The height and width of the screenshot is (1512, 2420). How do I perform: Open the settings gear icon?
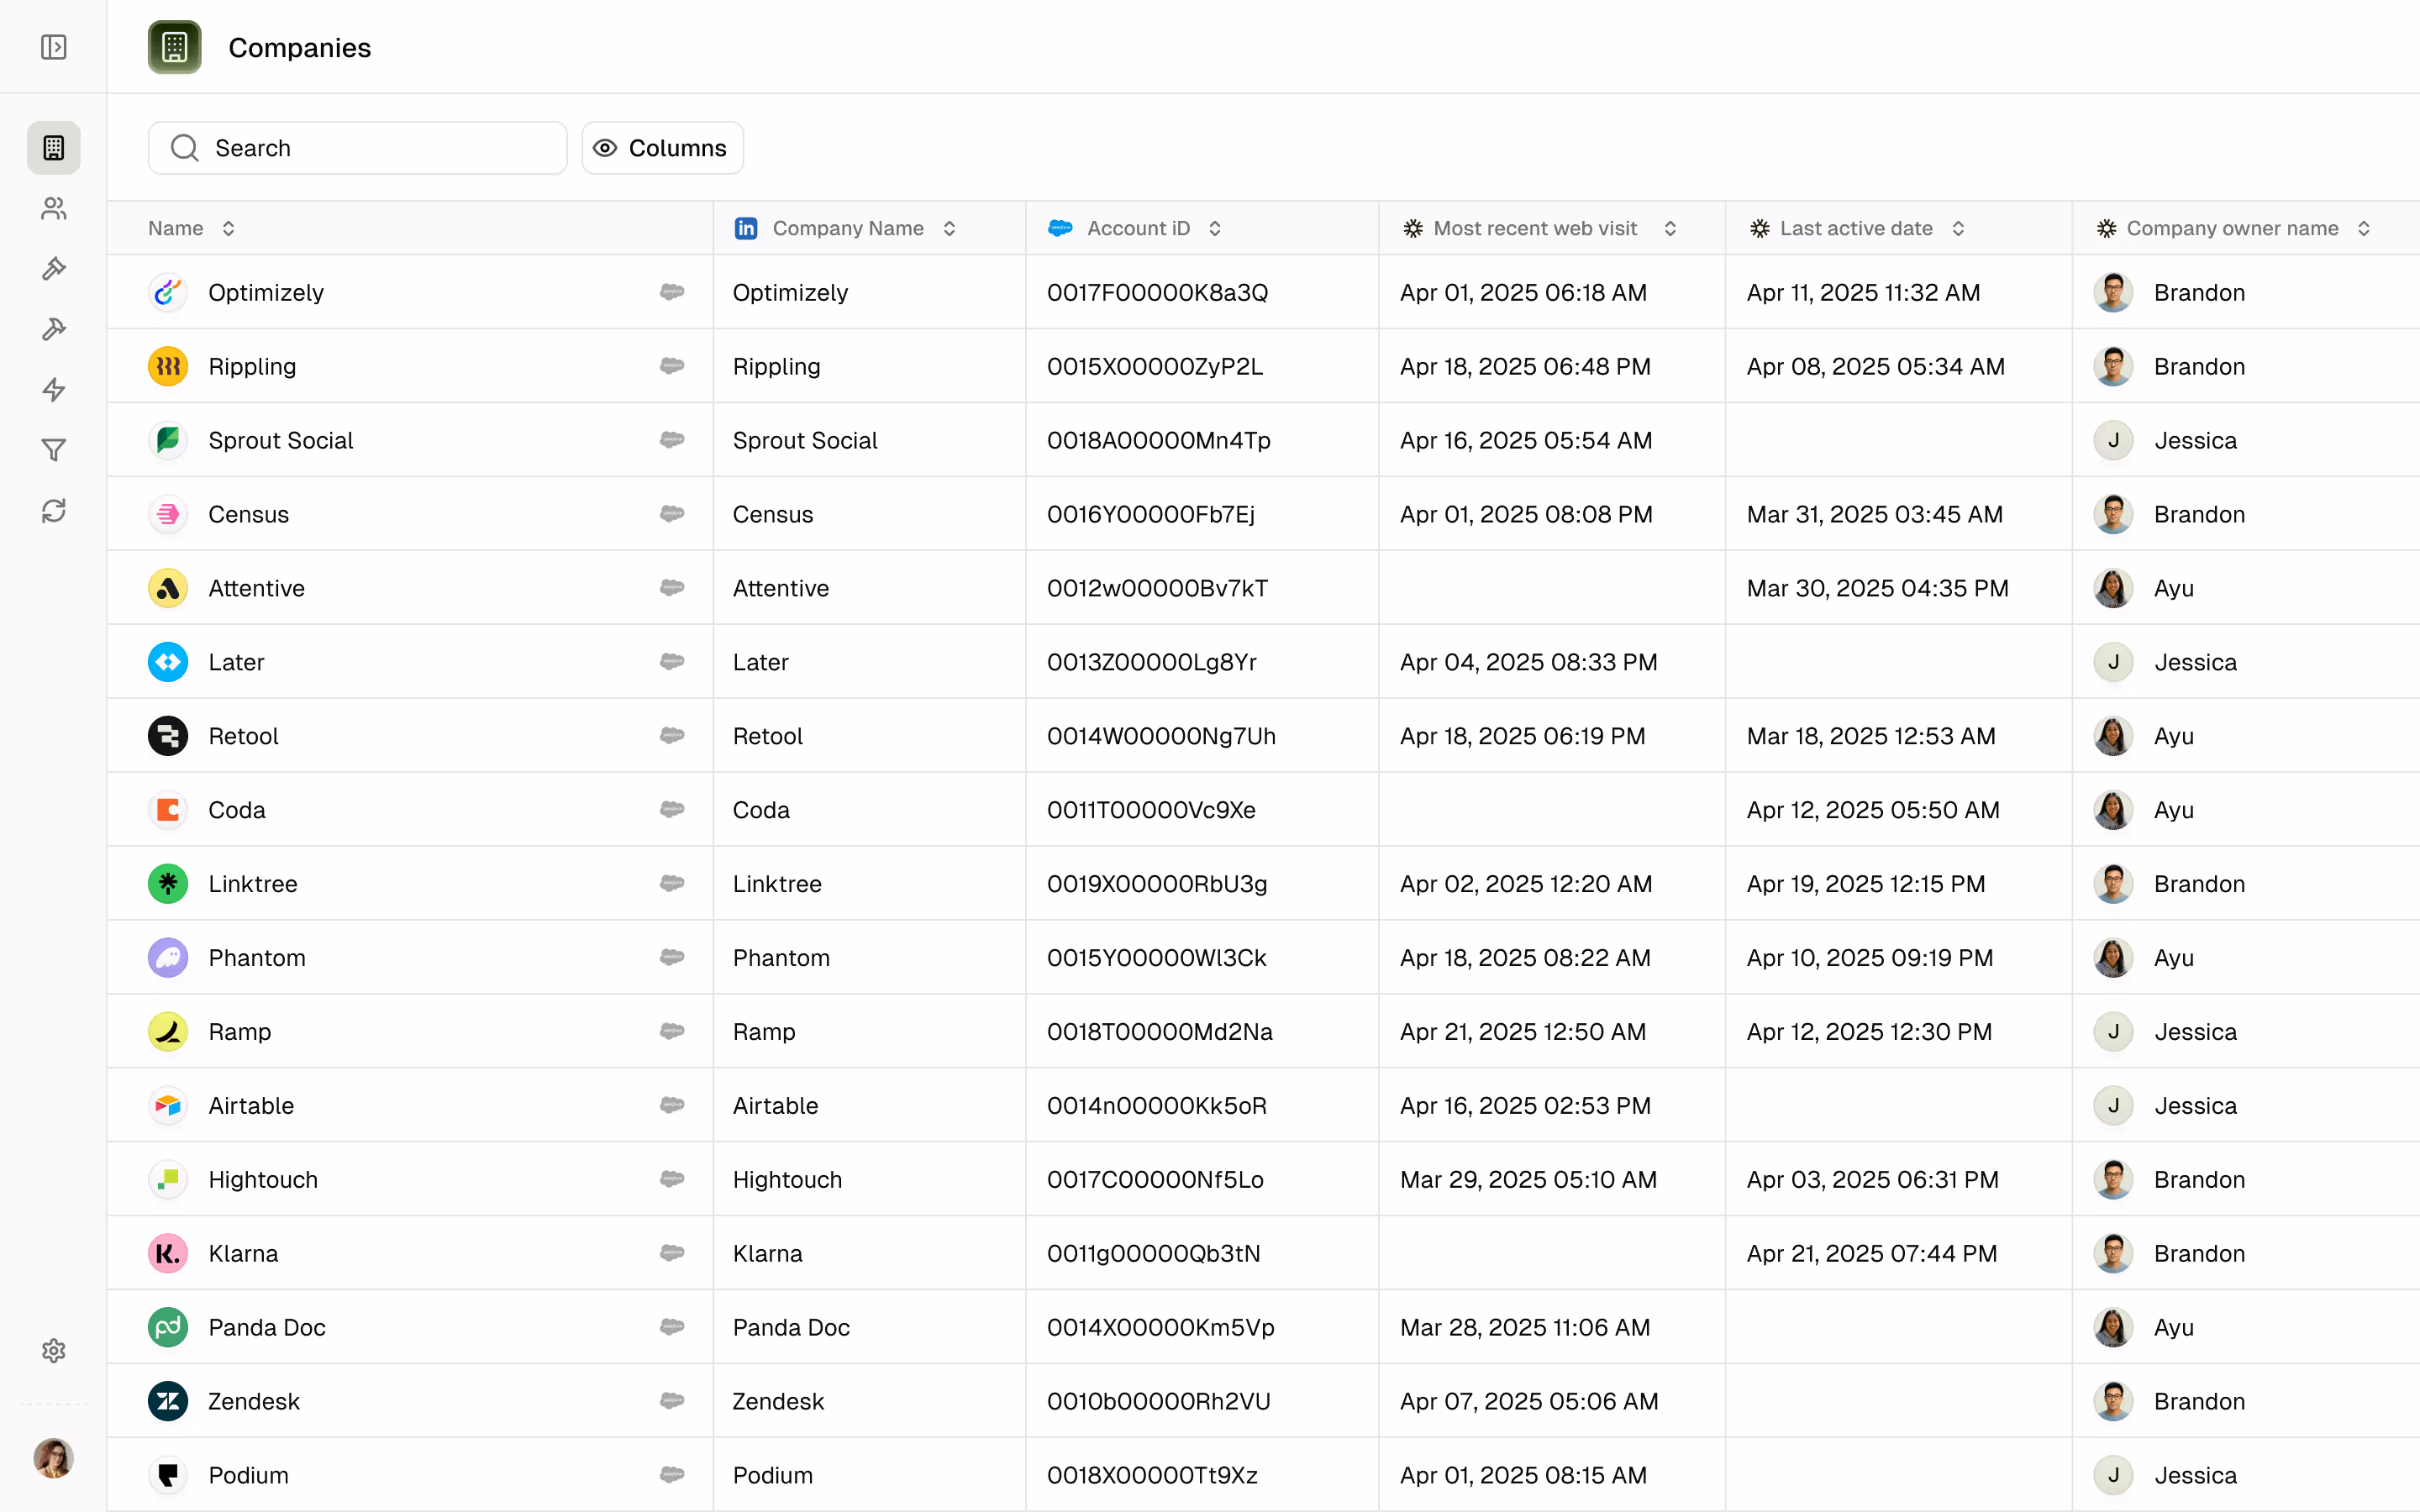click(54, 1351)
